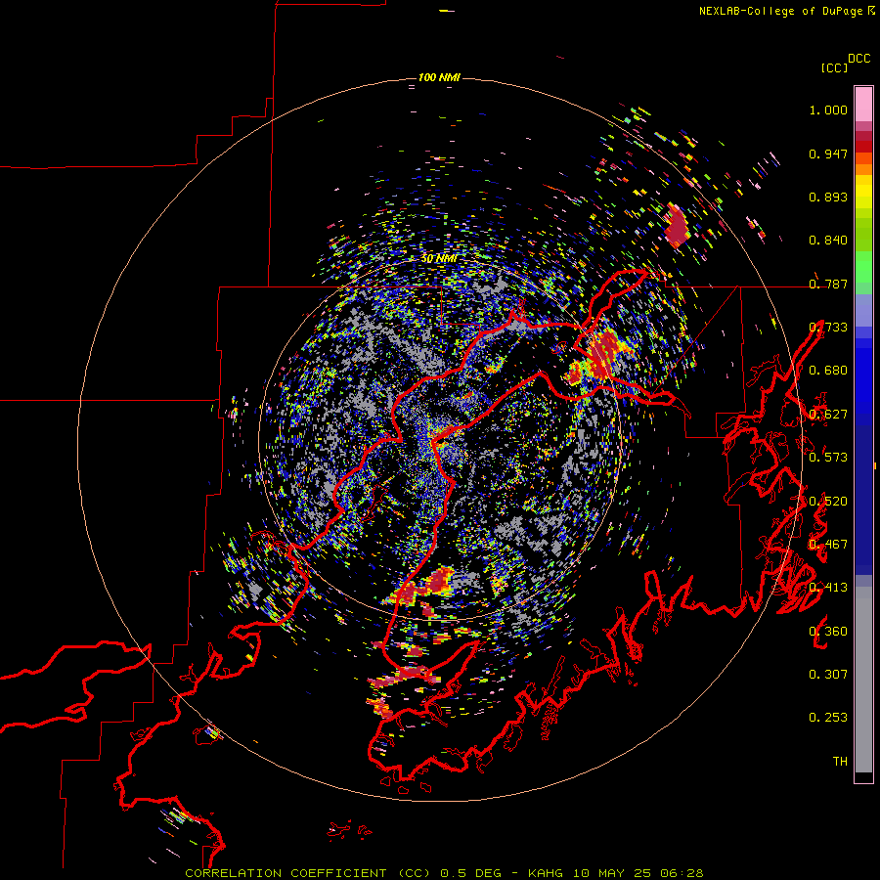Click the 0.840 scale value

828,241
